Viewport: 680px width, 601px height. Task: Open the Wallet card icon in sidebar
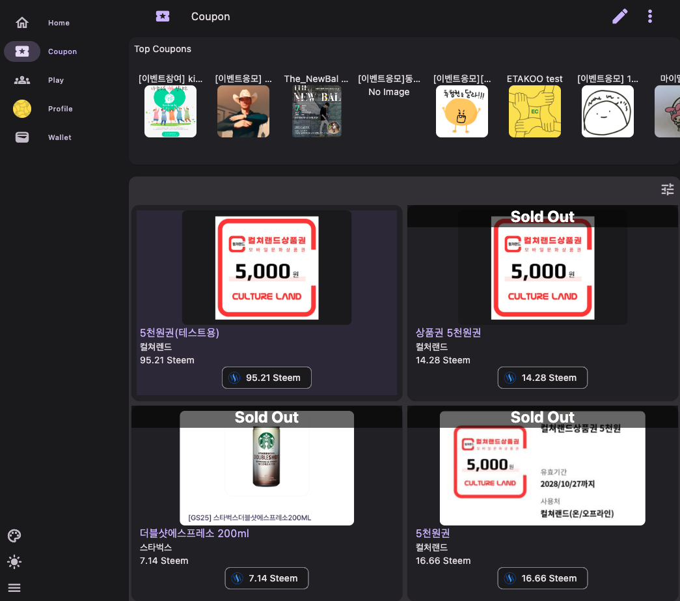(22, 137)
